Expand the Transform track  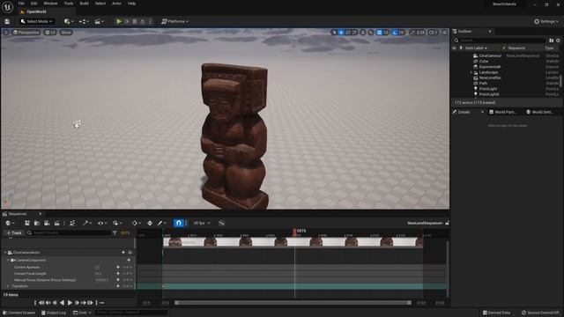point(8,286)
